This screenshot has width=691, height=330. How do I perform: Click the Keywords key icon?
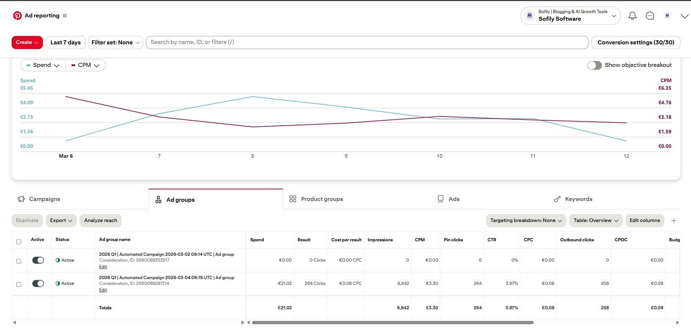coord(557,199)
